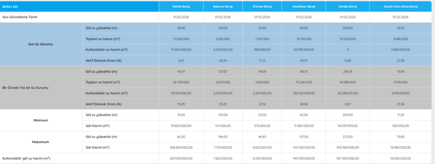Select the 27,38 fill rate for Alaçatı
Image resolution: width=435 pixels, height=164 pixels.
401,61
